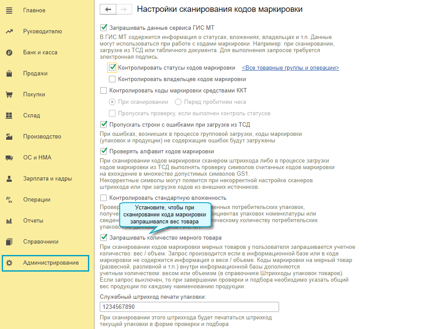The width and height of the screenshot is (423, 329).
Task: Click the Служебный штрихкод печати упаковки label
Action: pyautogui.click(x=153, y=297)
